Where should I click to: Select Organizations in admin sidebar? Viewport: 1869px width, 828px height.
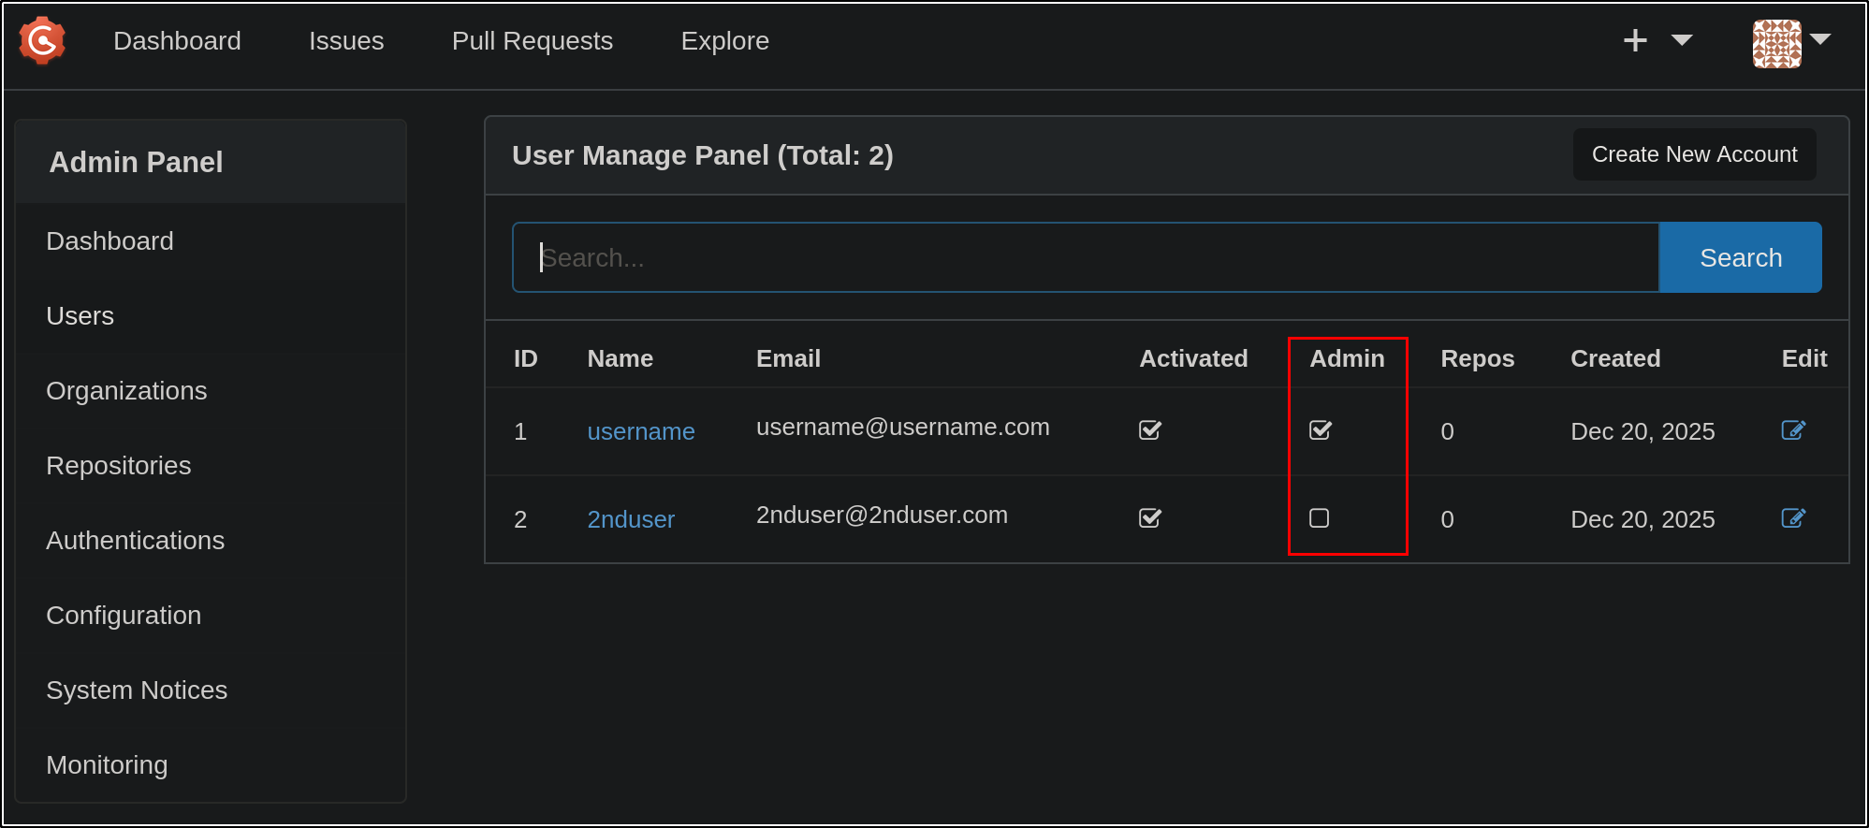[x=126, y=391]
